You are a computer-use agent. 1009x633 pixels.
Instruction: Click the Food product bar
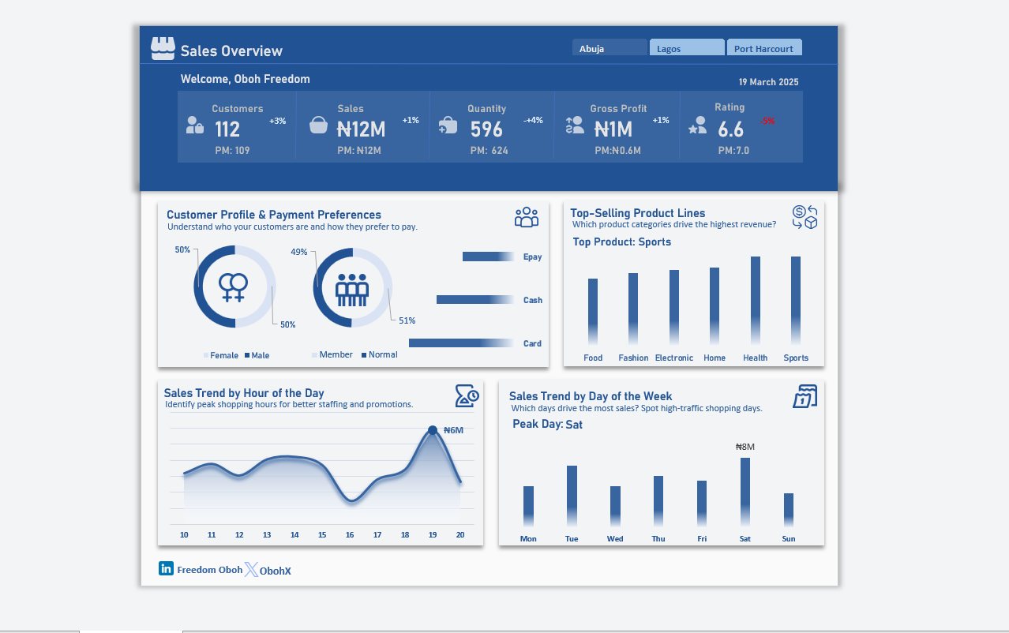tap(593, 312)
